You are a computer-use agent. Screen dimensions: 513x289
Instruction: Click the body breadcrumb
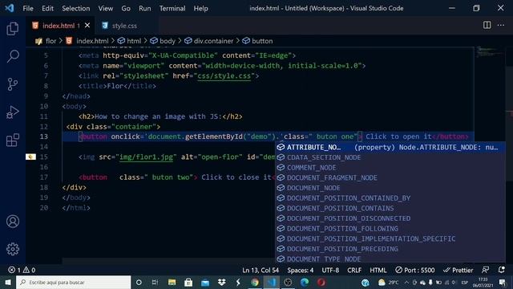(x=163, y=41)
